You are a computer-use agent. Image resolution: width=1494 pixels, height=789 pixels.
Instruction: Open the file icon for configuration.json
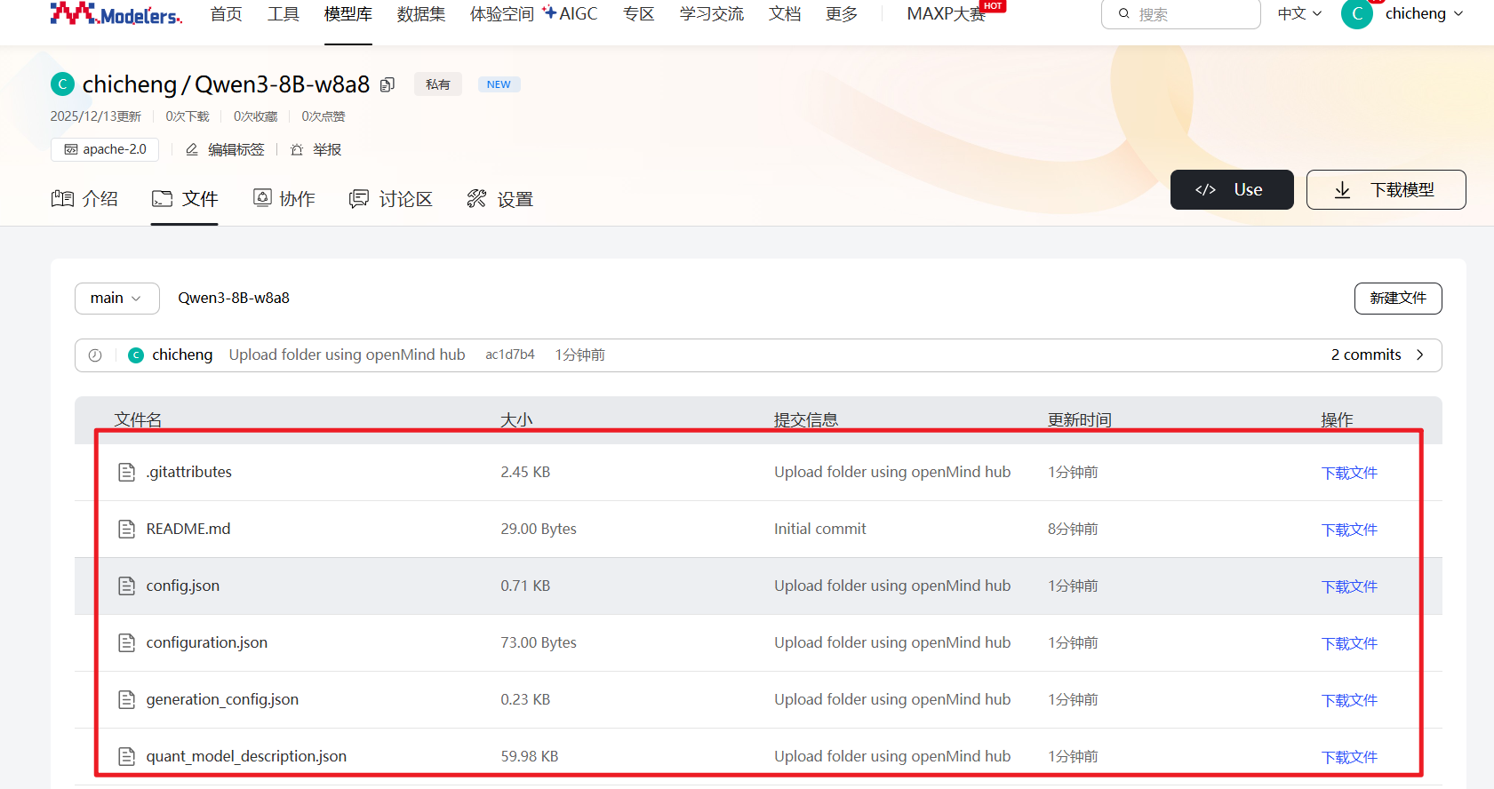coord(127,642)
